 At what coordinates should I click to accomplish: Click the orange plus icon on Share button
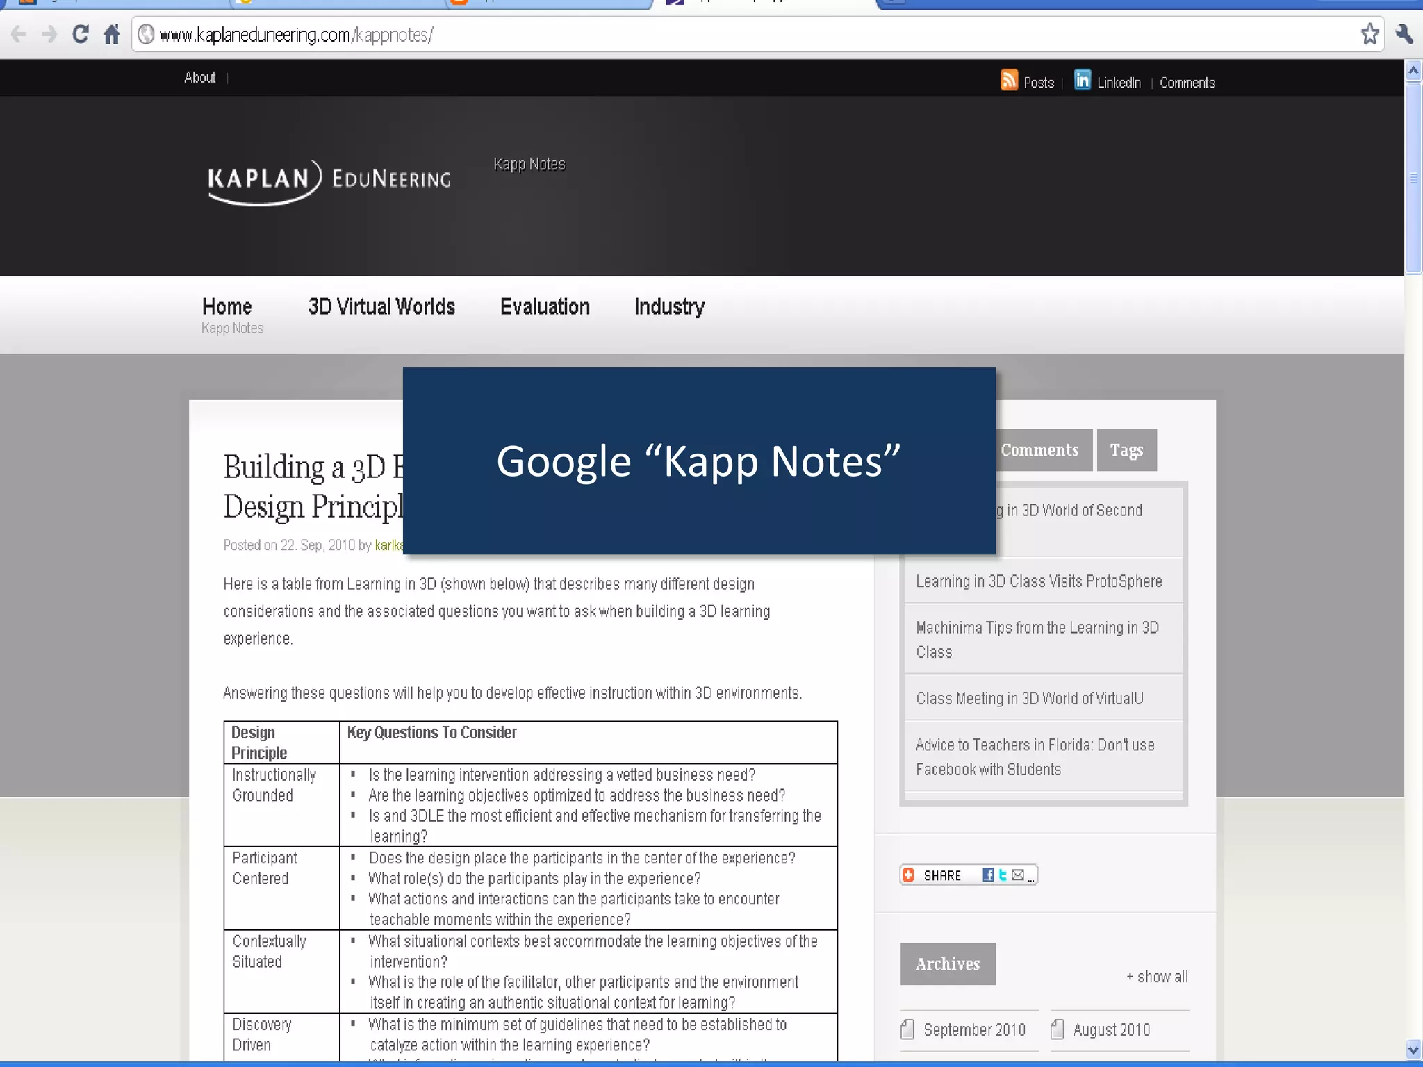tap(908, 875)
